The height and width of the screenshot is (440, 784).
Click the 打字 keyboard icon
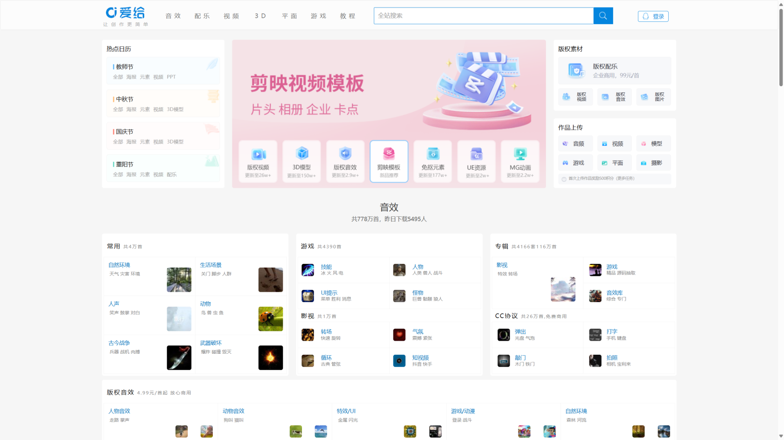click(595, 335)
